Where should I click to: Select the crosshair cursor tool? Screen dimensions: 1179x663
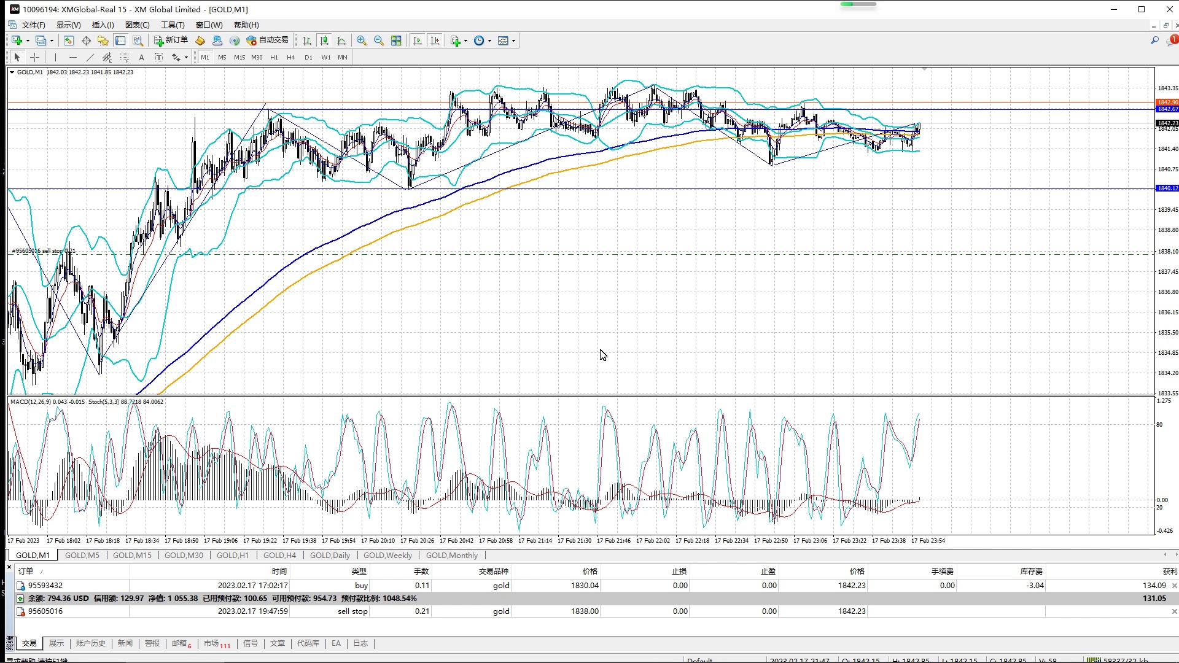click(35, 57)
